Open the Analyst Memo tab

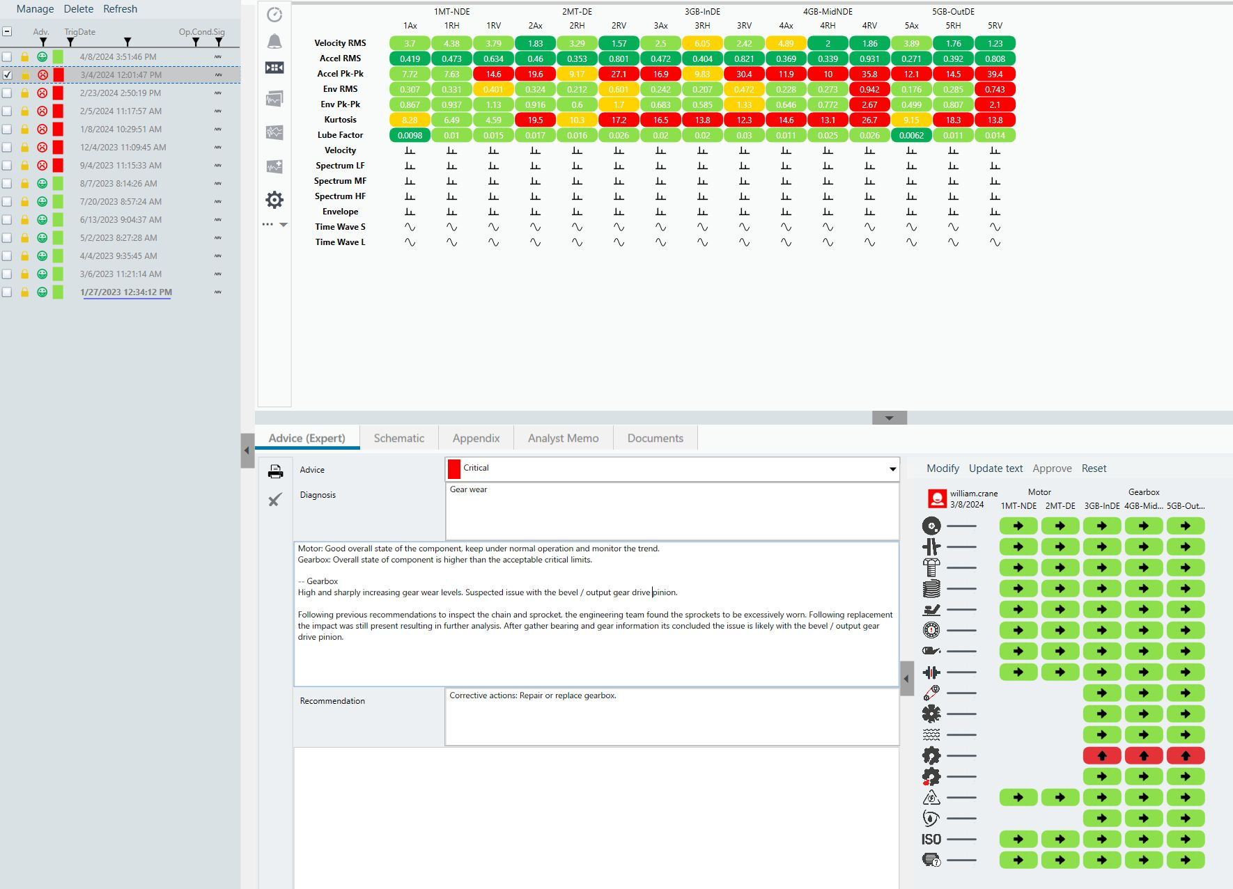point(563,438)
